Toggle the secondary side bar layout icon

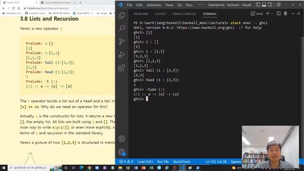(x=270, y=5)
